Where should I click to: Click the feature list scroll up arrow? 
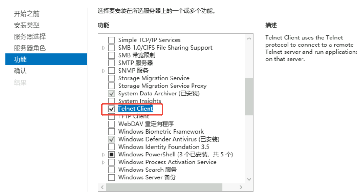(249, 38)
